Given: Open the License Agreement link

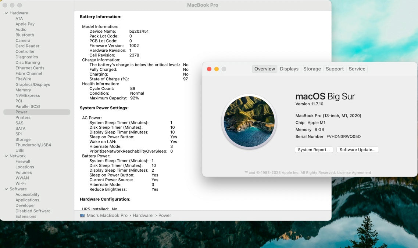Looking at the screenshot, I should pos(354,172).
